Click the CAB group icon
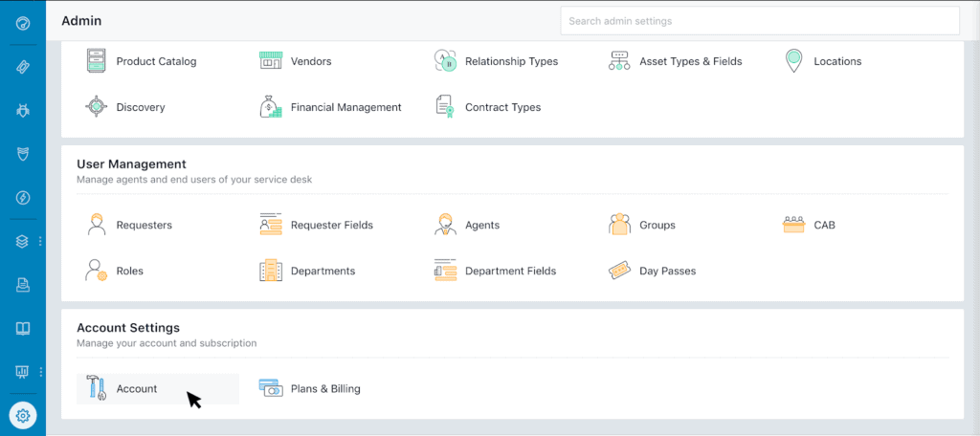This screenshot has width=980, height=436. (x=793, y=226)
